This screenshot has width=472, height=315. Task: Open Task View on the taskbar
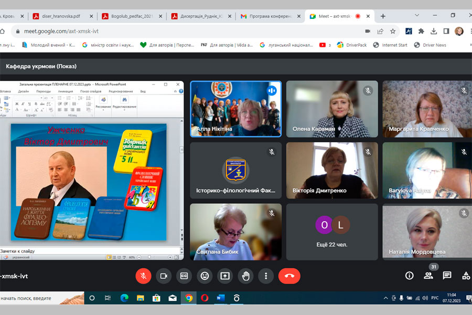[x=108, y=298]
